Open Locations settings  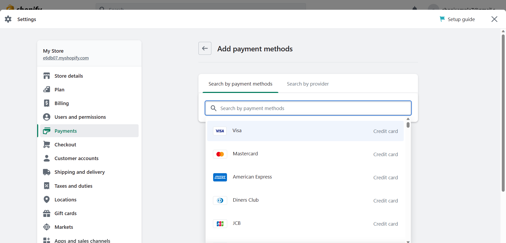click(89, 200)
